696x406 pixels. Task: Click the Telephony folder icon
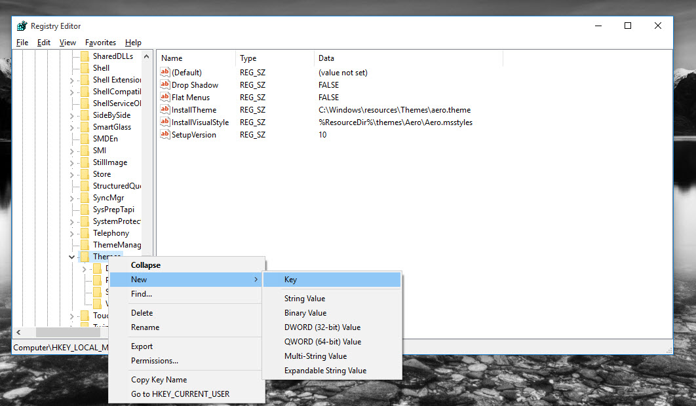click(85, 233)
